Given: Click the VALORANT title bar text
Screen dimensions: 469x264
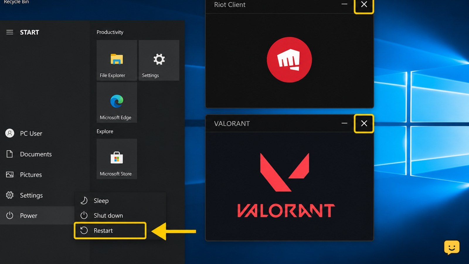Looking at the screenshot, I should tap(232, 123).
